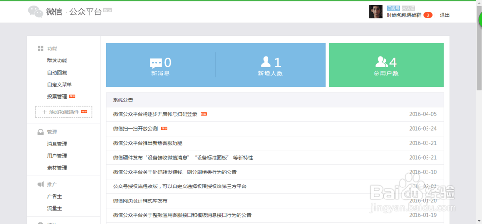Click the account name 时尚包包遇尚鞋

404,15
